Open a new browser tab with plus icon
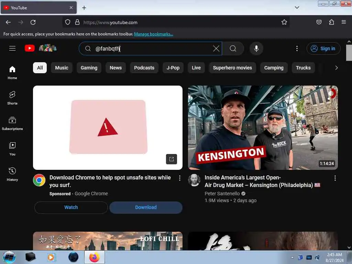This screenshot has width=352, height=264. pos(84,8)
